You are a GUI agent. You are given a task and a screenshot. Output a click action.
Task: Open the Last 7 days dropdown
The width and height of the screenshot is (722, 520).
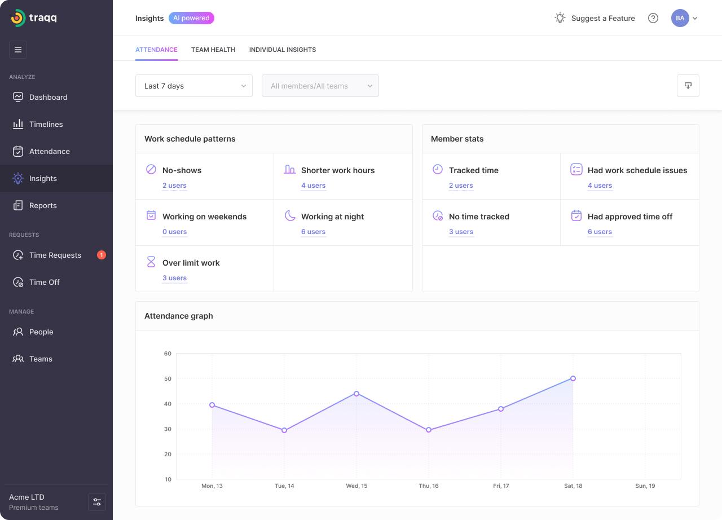[x=193, y=86]
